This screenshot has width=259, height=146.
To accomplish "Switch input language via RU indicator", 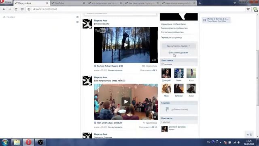I will click(x=209, y=142).
